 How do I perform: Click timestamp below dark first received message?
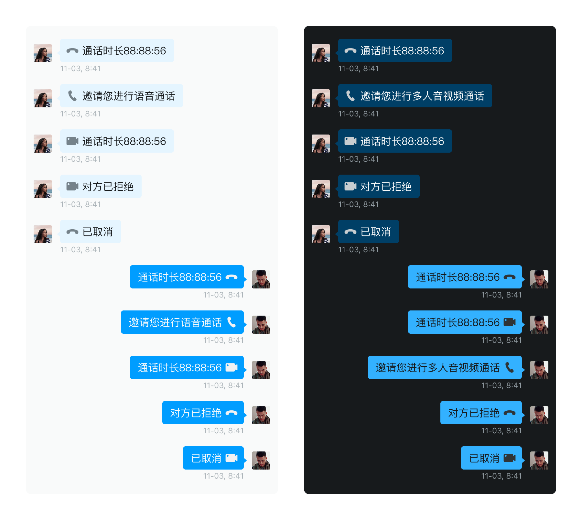pos(358,69)
